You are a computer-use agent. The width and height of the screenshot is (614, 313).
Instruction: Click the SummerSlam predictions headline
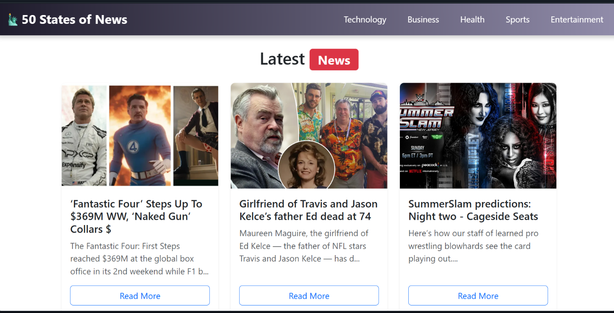pyautogui.click(x=473, y=210)
